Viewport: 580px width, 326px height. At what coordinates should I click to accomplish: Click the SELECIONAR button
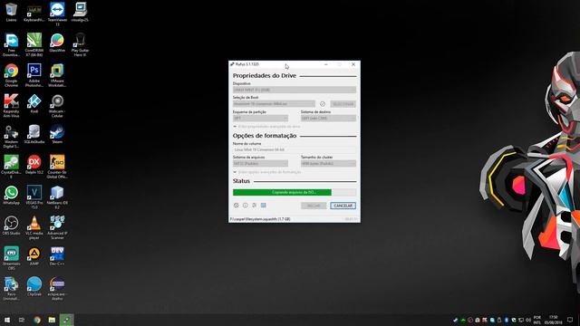[x=343, y=104]
